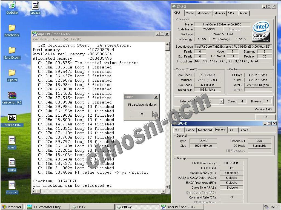The width and height of the screenshot is (281, 210).
Task: Activate first CPU-Z taskbar button
Action: click(93, 207)
